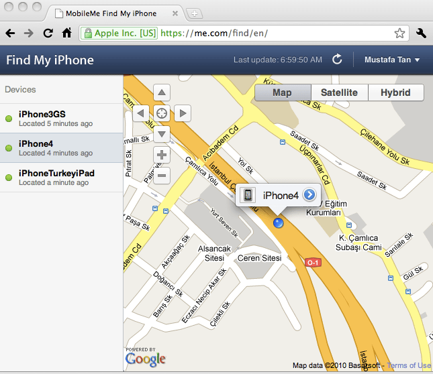Pan the map up
Viewport: 433px width, 374px height.
pos(162,92)
